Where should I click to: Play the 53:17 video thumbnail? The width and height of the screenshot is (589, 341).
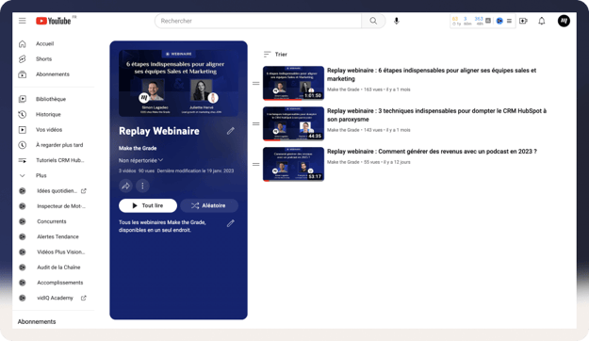293,164
